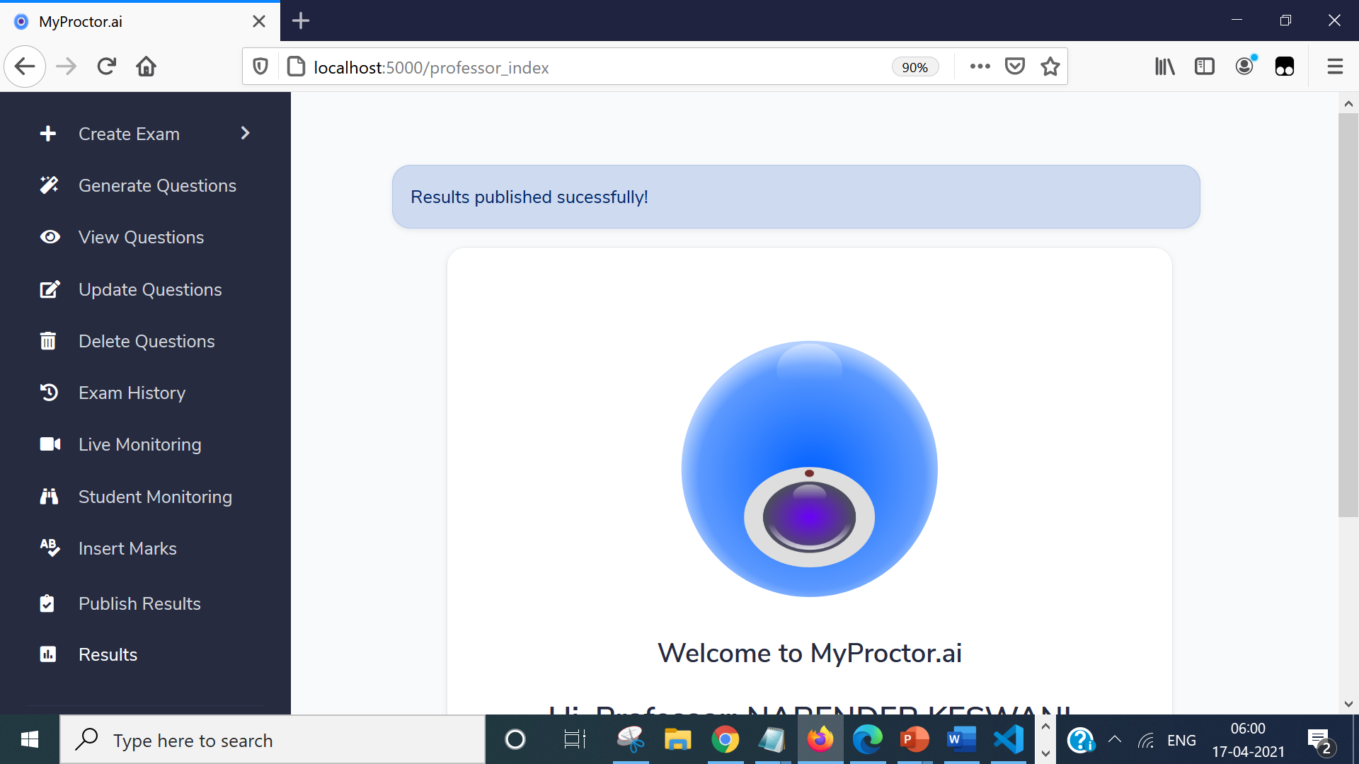Screen dimensions: 1359x764
Task: Click the View Questions eye icon
Action: [x=50, y=237]
